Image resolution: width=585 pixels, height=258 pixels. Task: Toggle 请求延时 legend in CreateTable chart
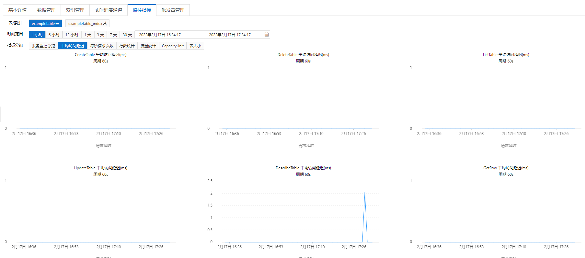(x=100, y=146)
